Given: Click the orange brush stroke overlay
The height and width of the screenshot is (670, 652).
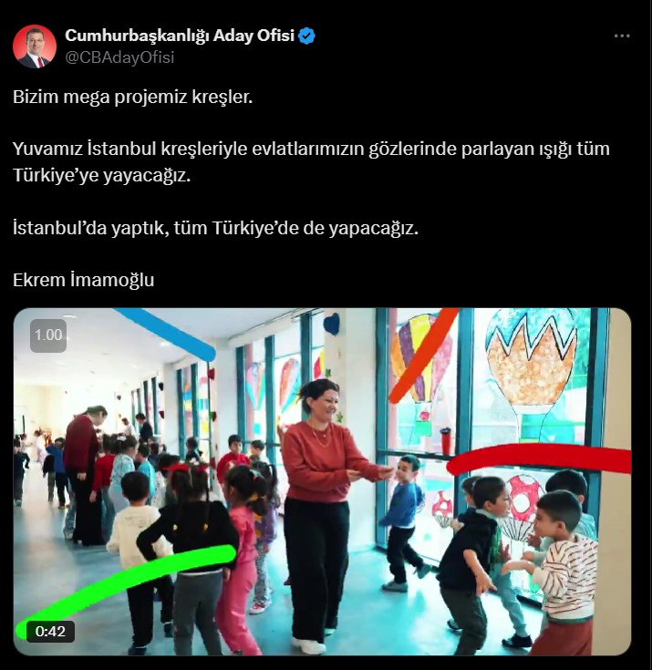Looking at the screenshot, I should click(x=423, y=355).
